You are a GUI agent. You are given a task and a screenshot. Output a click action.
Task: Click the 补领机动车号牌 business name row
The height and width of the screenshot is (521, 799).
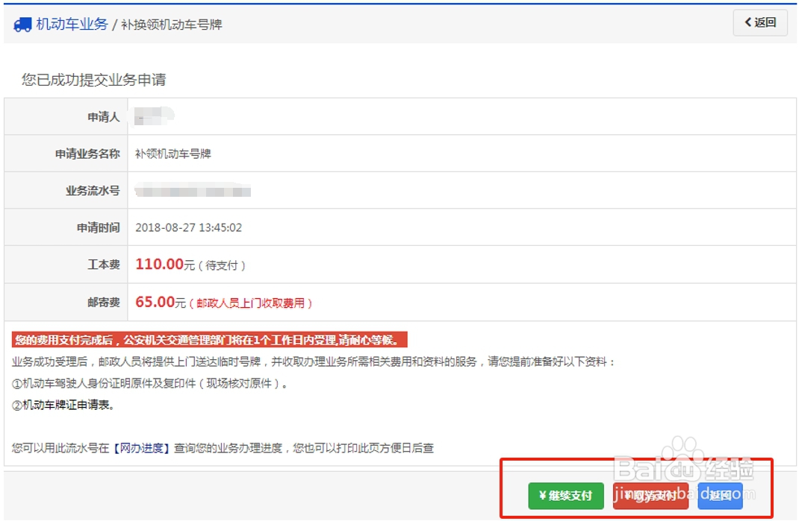[x=174, y=153]
